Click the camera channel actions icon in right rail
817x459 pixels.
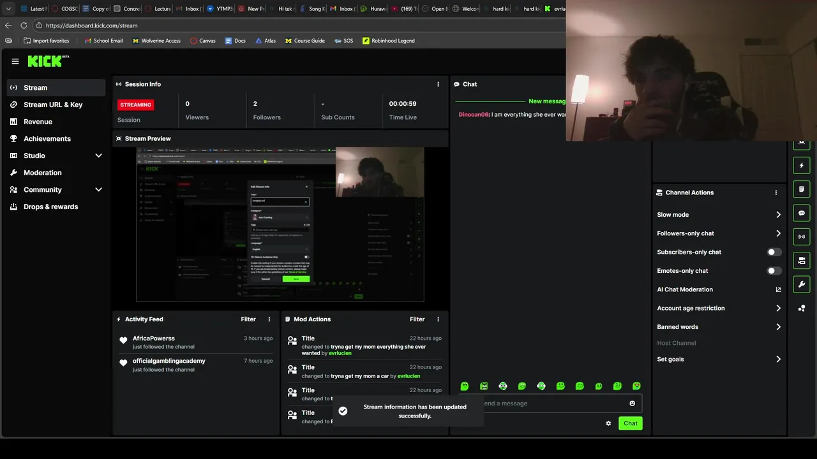pyautogui.click(x=802, y=260)
